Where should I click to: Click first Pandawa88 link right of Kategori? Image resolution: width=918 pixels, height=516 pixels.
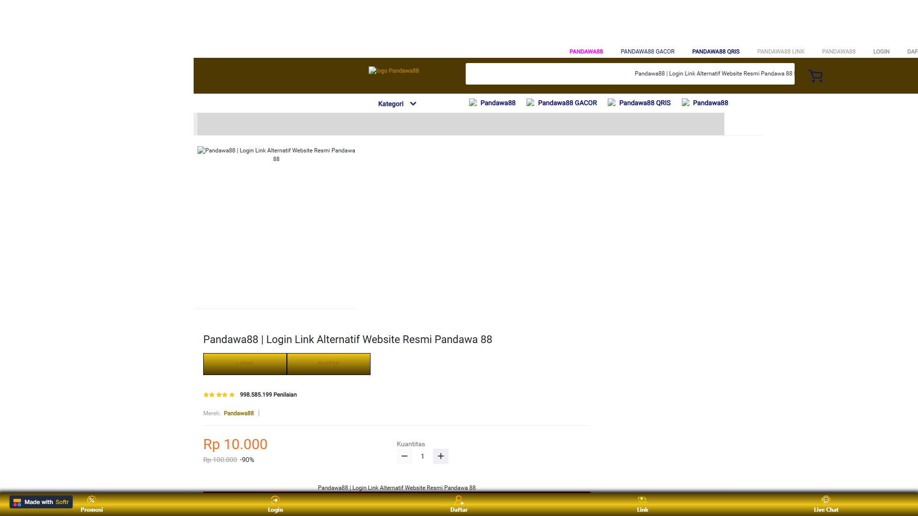point(492,103)
